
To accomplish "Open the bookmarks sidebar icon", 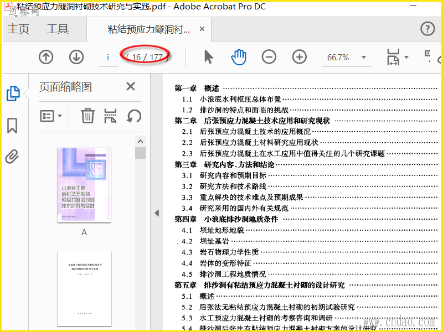I will click(x=12, y=126).
